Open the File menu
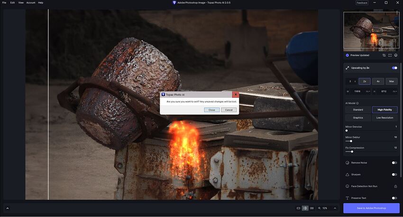 point(4,2)
